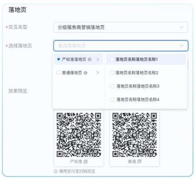
Task: Click the 选择落地页 field label
Action: [x=20, y=46]
